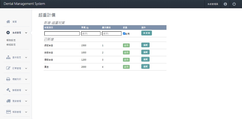Click display order value 4 in 黃金 row
Viewport: 242px width, 119px height.
point(103,67)
